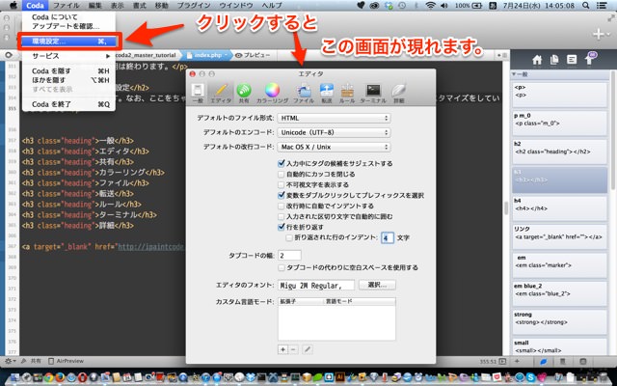The width and height of the screenshot is (617, 386).
Task: Insert the em blue_2 clip
Action: click(559, 292)
